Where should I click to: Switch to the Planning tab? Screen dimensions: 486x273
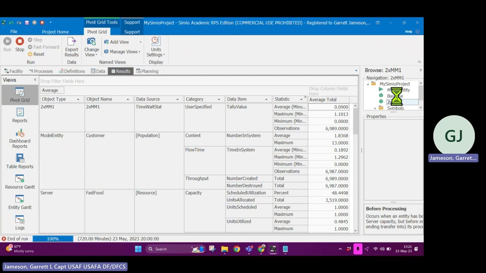tap(147, 71)
